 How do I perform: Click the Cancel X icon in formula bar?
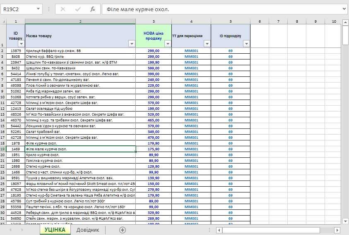[x=63, y=9]
